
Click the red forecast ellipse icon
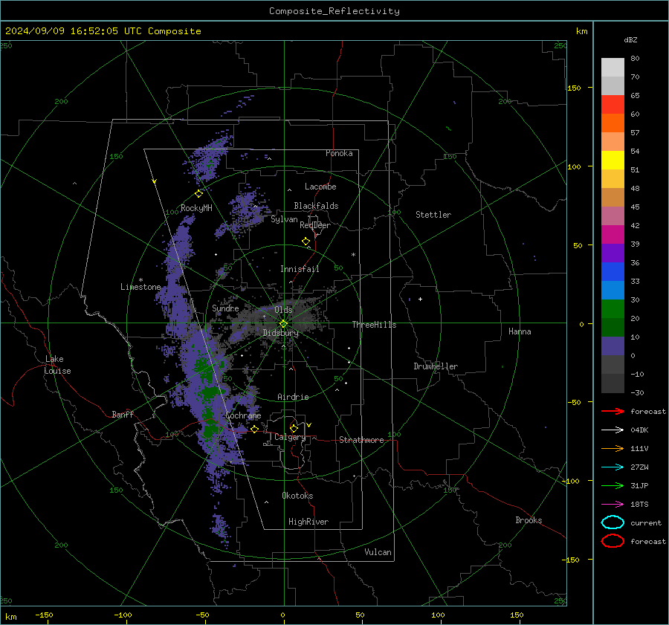point(613,541)
